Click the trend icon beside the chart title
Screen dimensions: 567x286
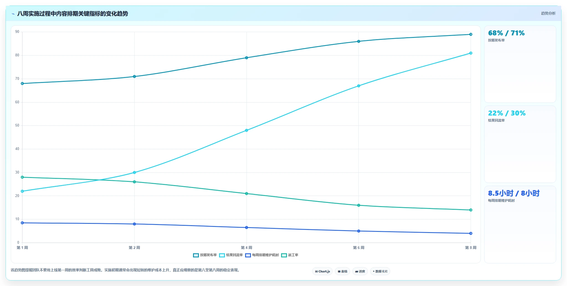coord(13,14)
